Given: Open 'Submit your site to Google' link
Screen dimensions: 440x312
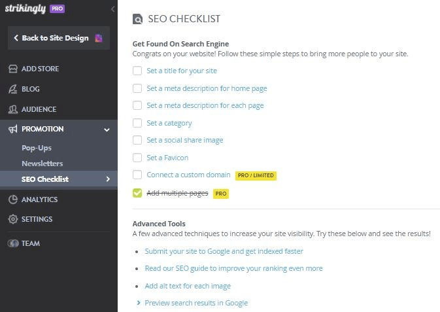Looking at the screenshot, I should click(x=224, y=251).
